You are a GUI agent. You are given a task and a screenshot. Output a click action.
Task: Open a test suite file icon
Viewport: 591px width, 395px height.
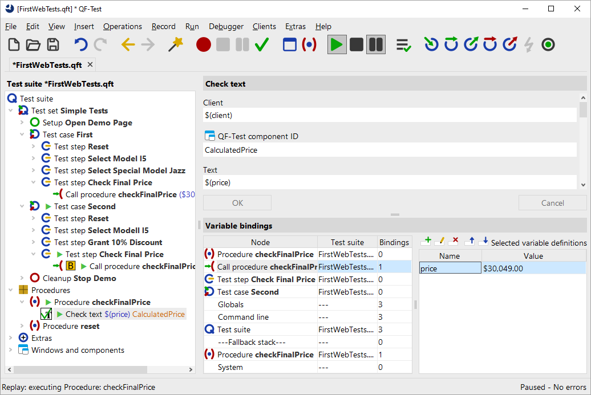tap(33, 44)
